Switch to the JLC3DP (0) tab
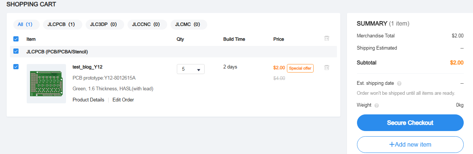 103,24
